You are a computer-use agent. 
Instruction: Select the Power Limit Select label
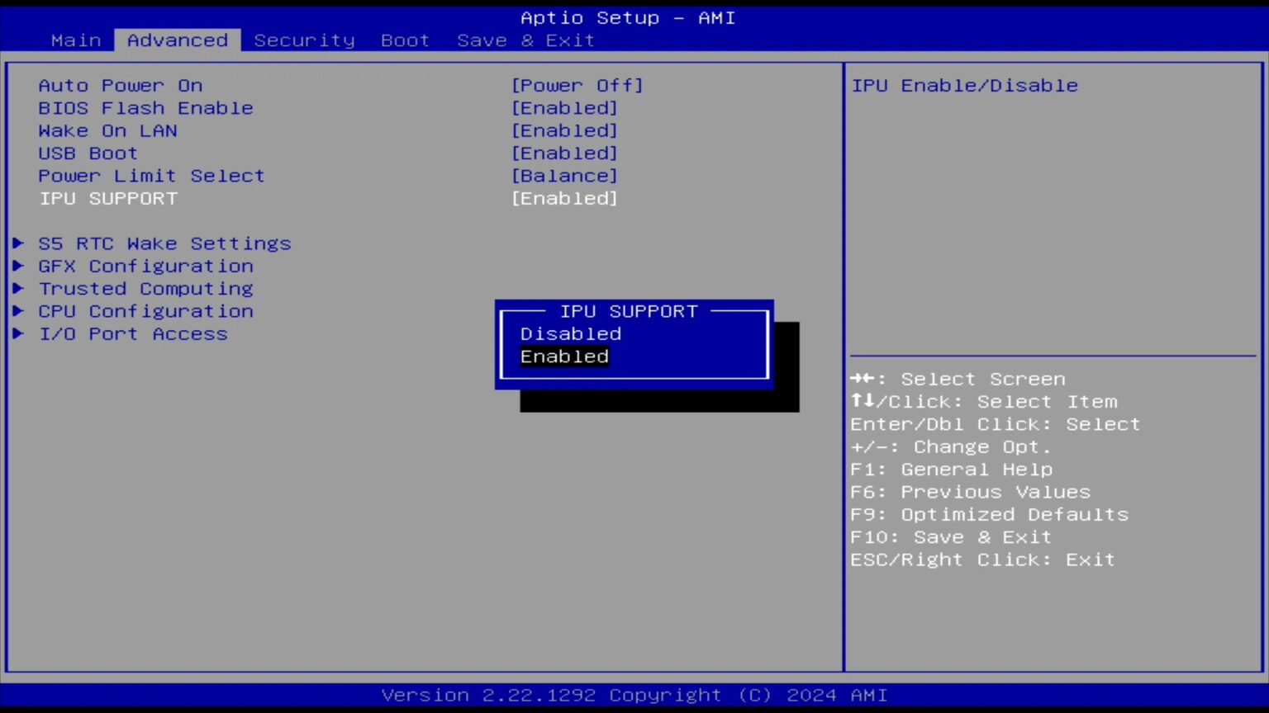pos(151,176)
